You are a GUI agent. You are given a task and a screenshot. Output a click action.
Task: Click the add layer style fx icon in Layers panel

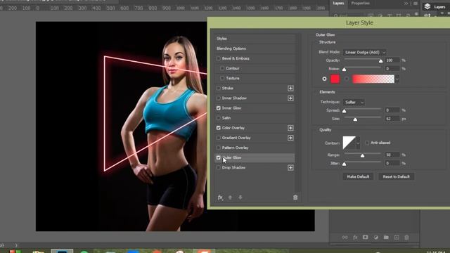pyautogui.click(x=355, y=238)
